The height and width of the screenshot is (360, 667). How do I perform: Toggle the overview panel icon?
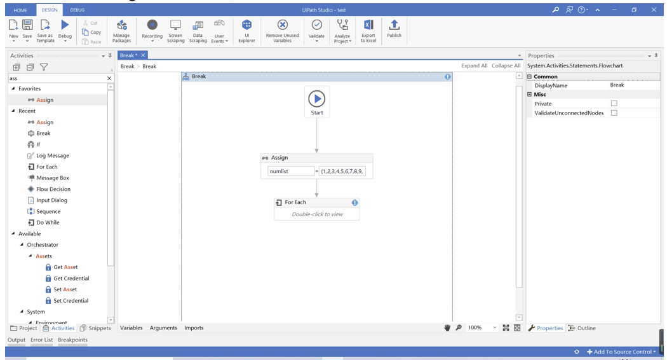pyautogui.click(x=517, y=328)
